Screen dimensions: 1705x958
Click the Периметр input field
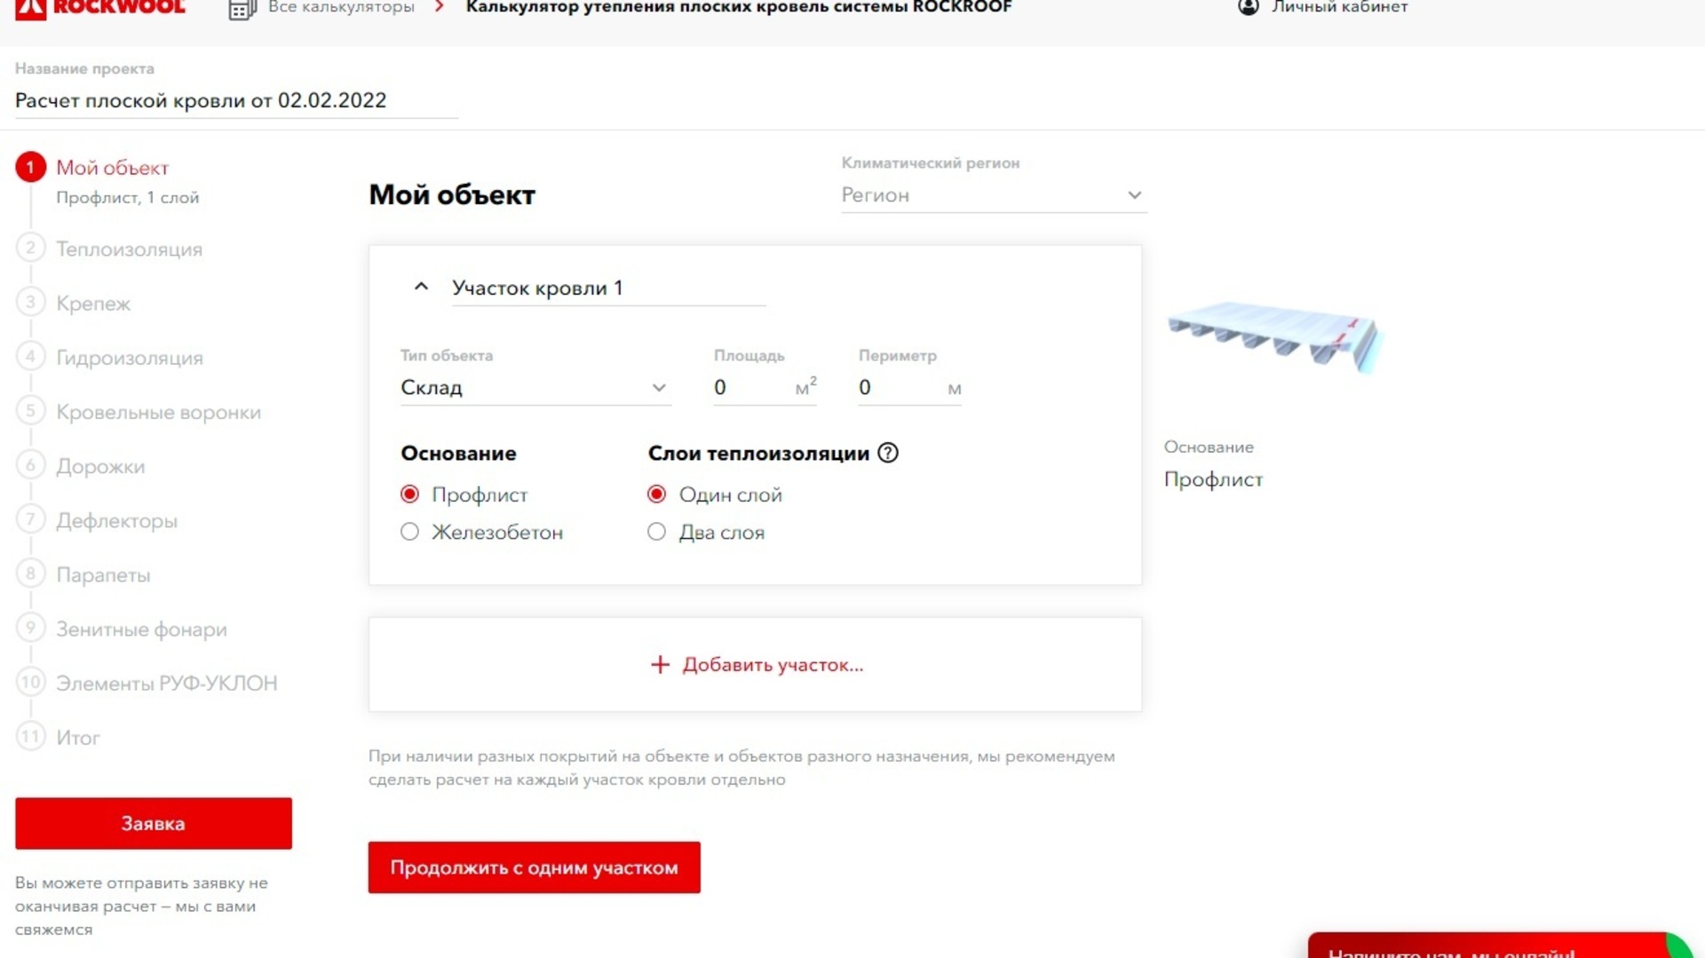click(897, 388)
